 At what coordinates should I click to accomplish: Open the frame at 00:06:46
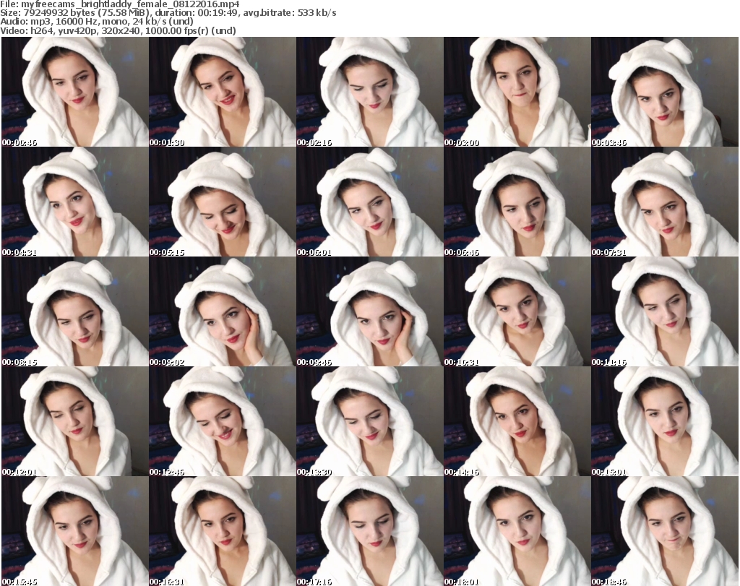[x=517, y=202]
